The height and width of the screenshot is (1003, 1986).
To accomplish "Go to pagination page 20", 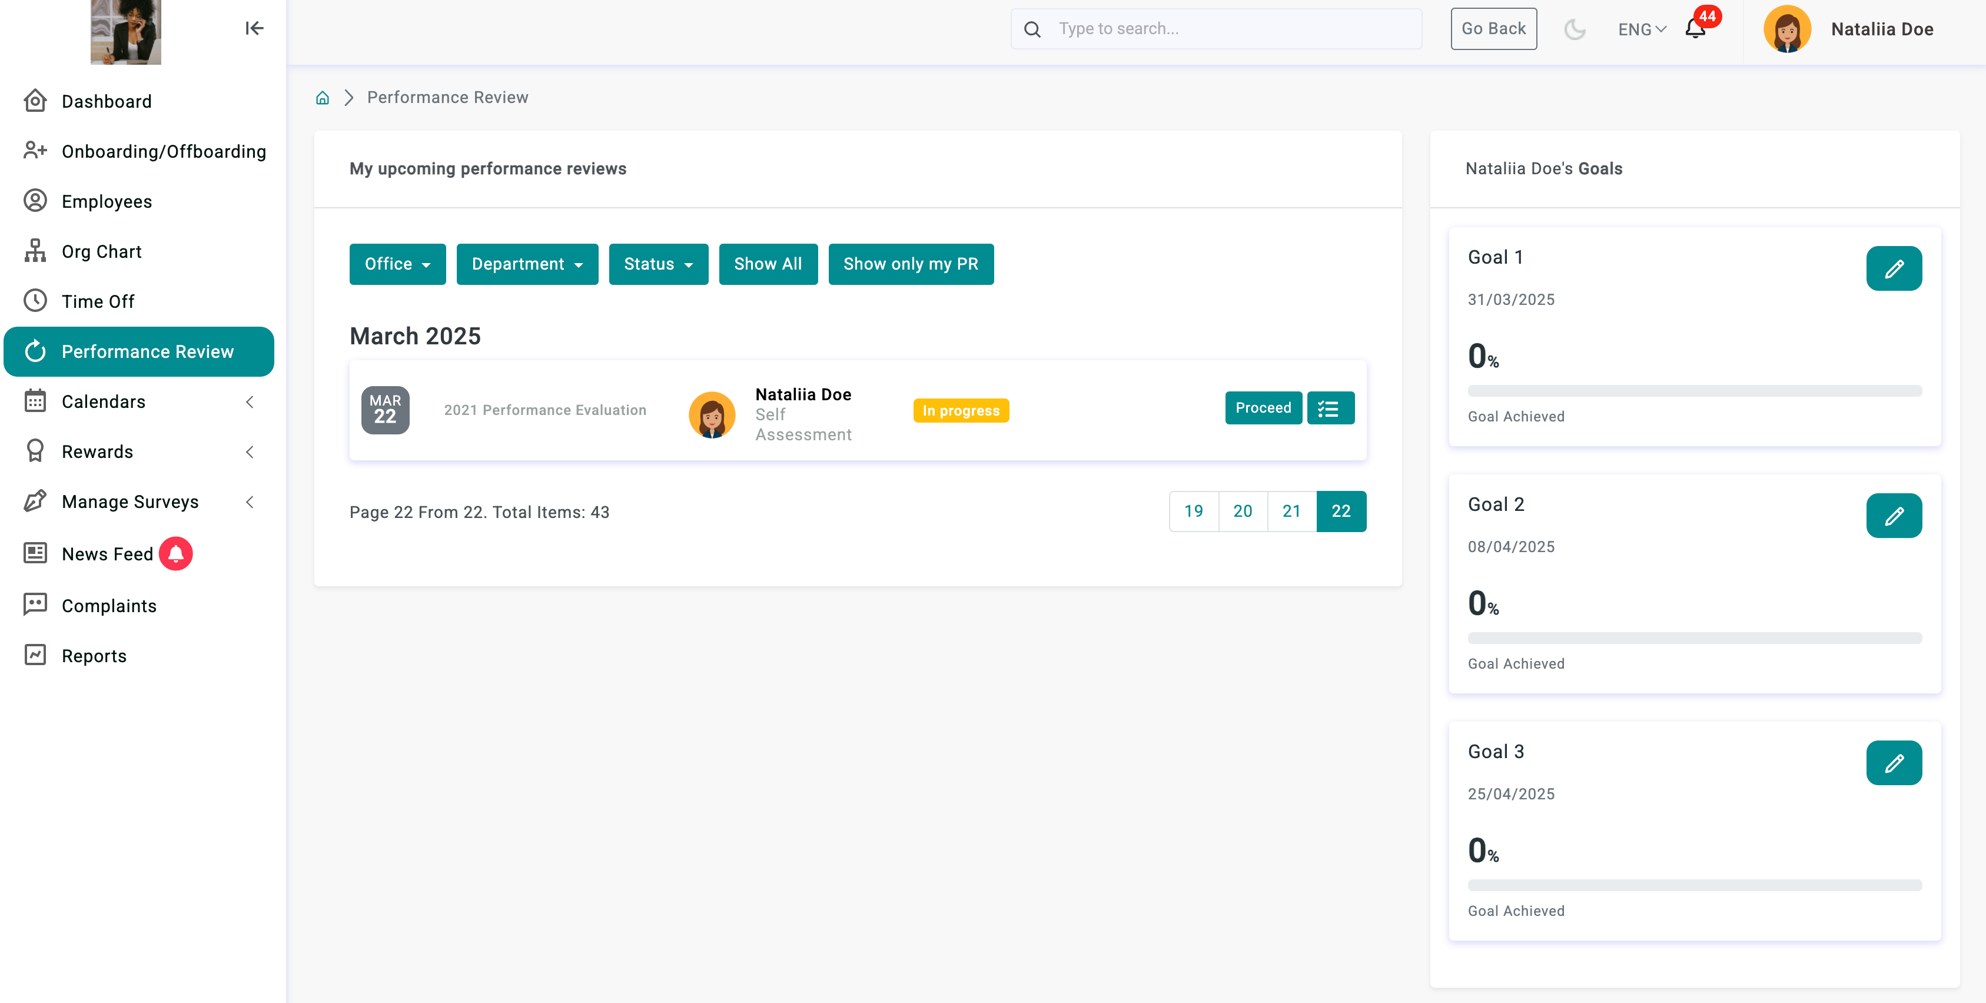I will [1243, 511].
